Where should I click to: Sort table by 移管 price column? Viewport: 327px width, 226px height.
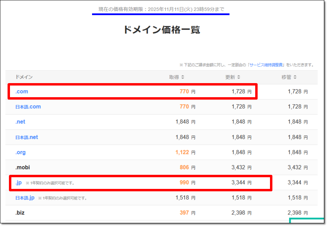[x=289, y=77]
